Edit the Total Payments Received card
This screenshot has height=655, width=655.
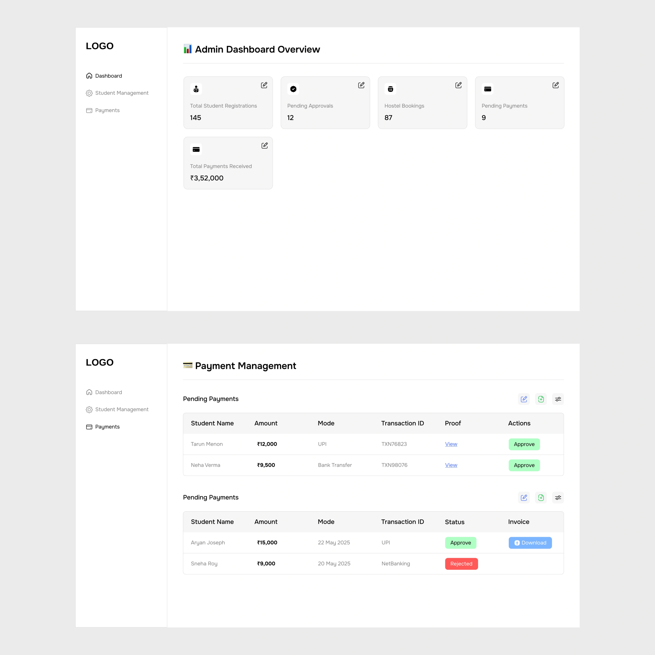click(x=265, y=145)
